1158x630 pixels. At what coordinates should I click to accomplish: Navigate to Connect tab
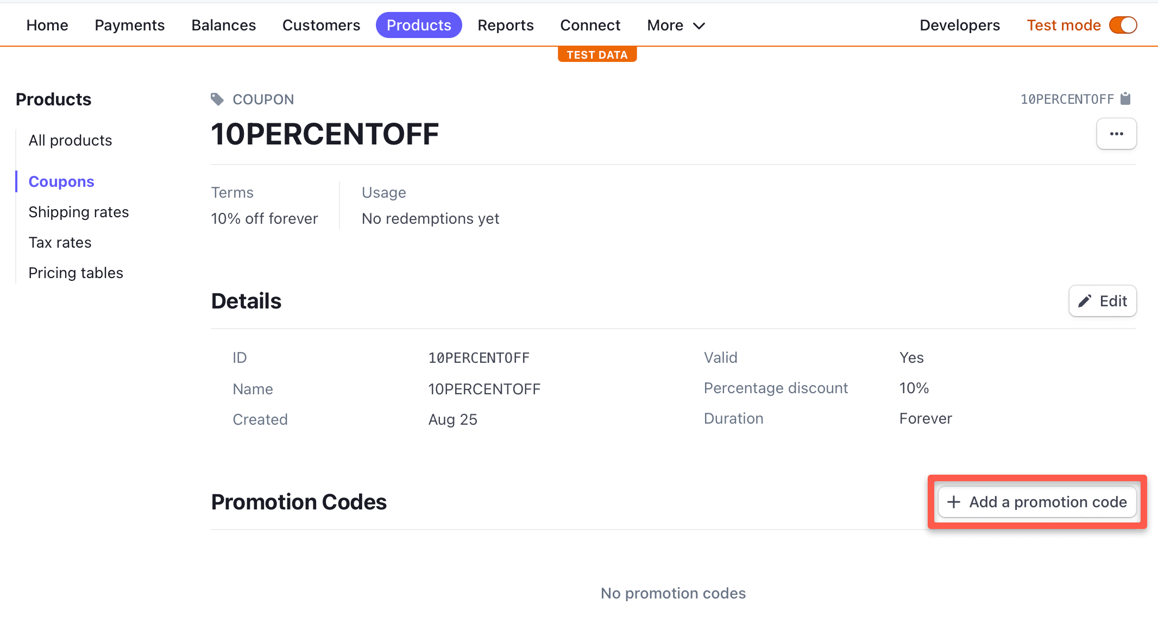tap(590, 25)
